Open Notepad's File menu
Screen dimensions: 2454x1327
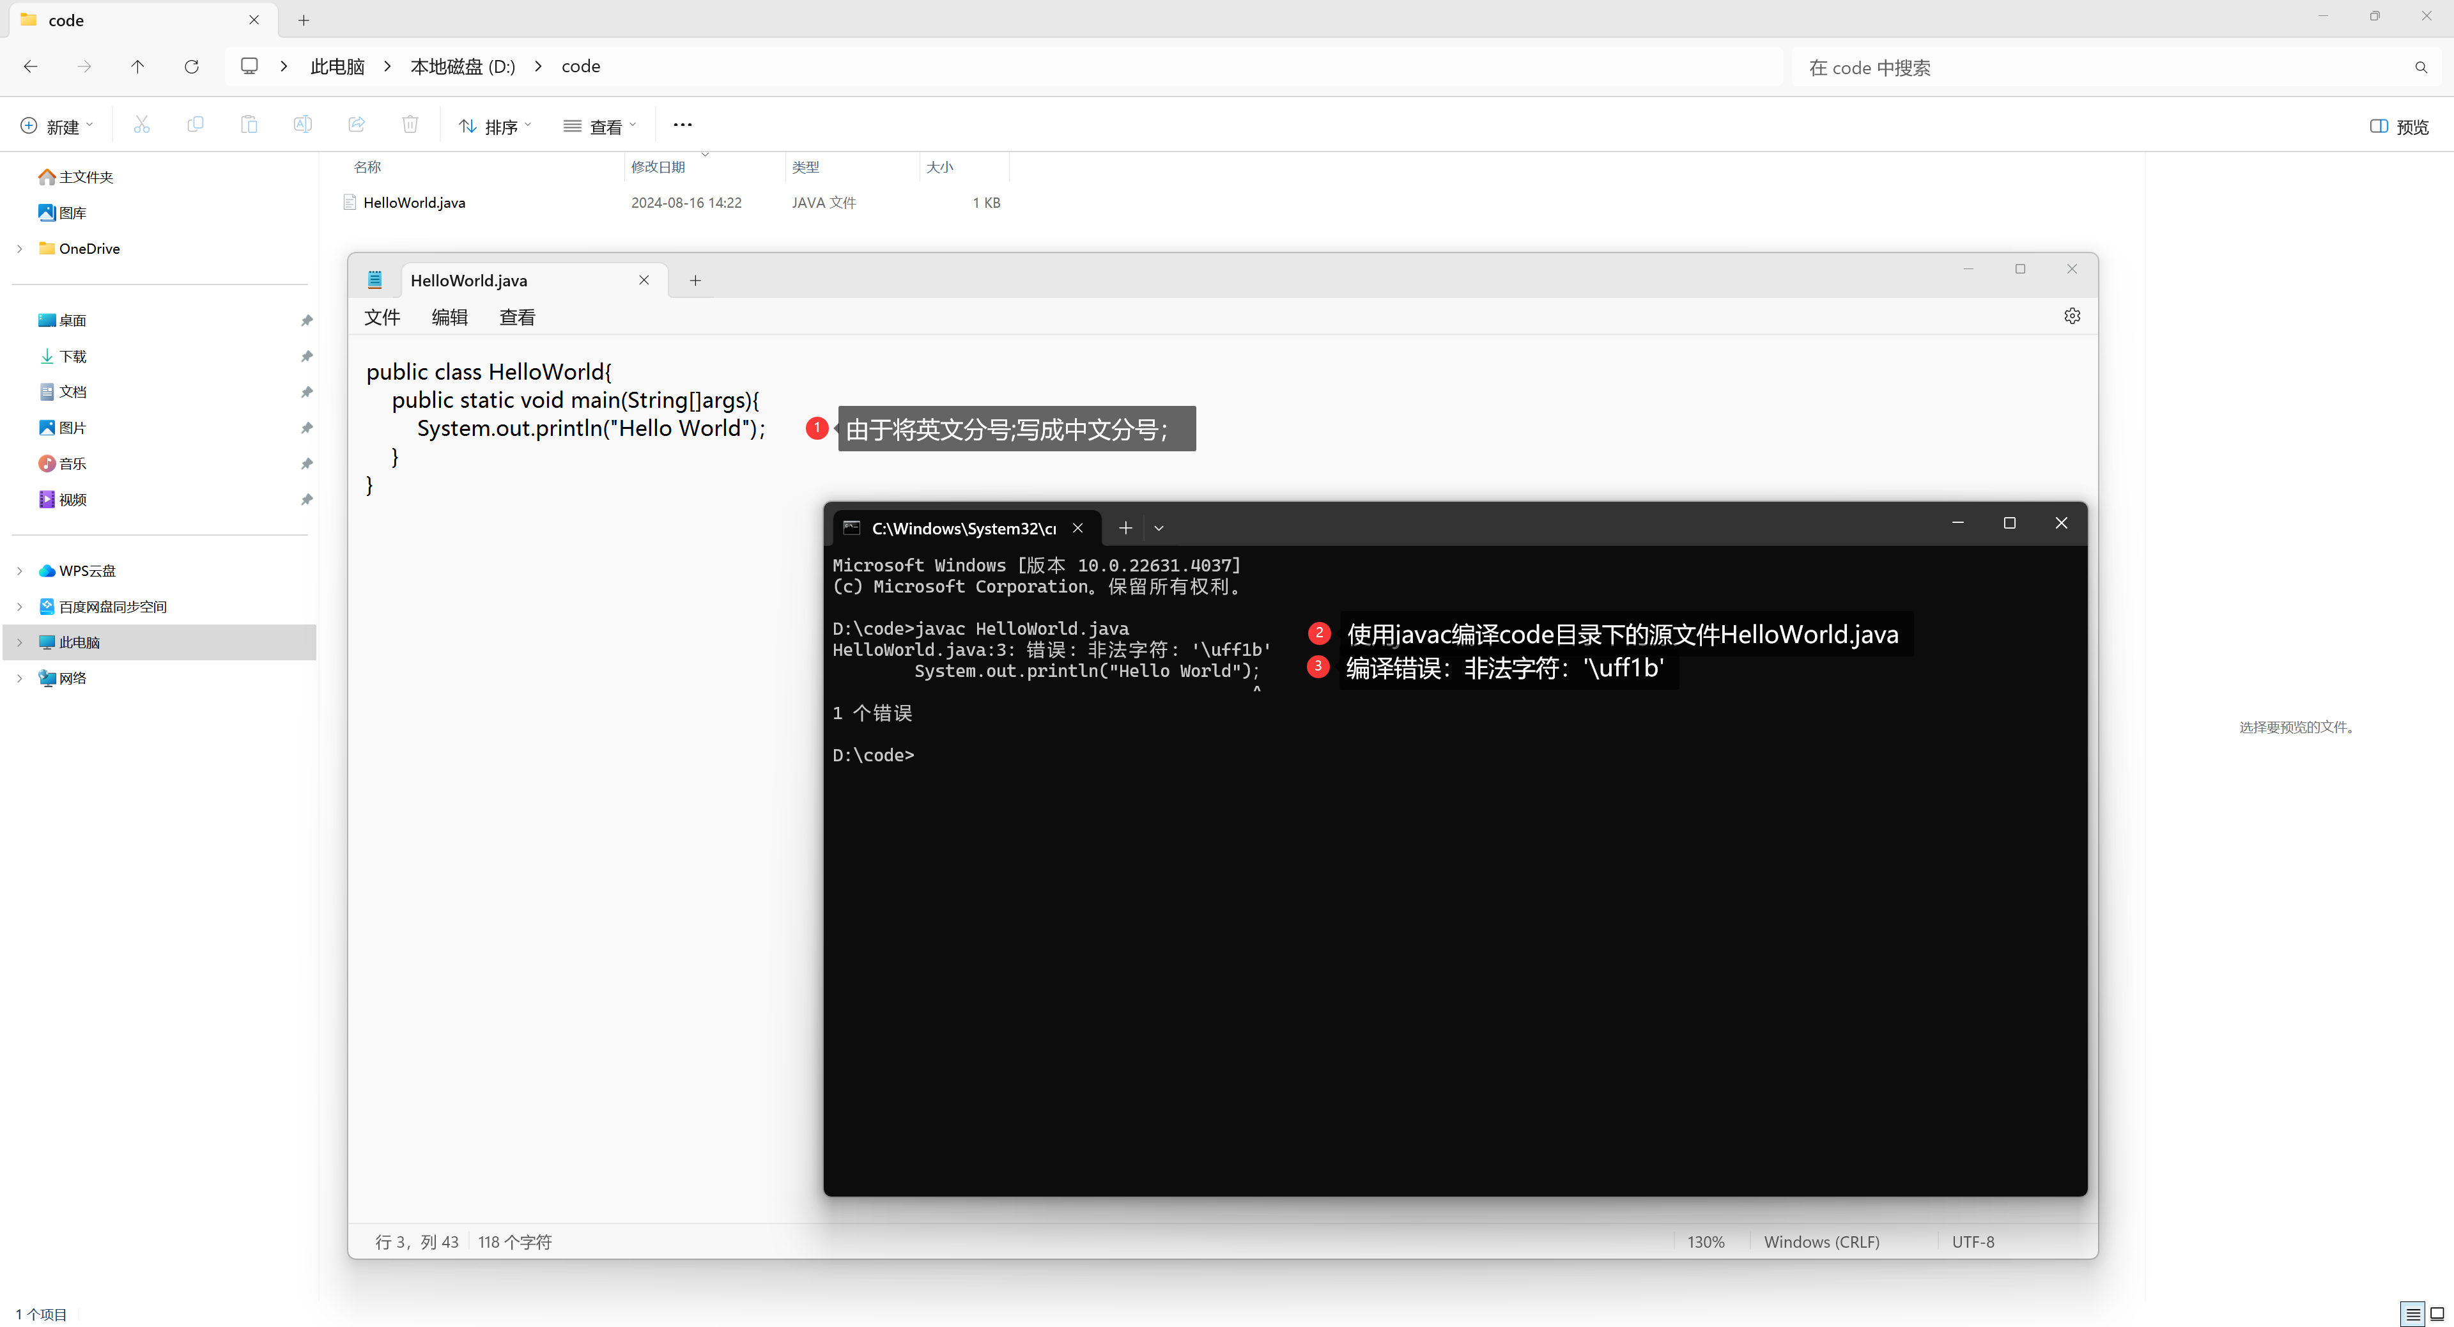[381, 317]
